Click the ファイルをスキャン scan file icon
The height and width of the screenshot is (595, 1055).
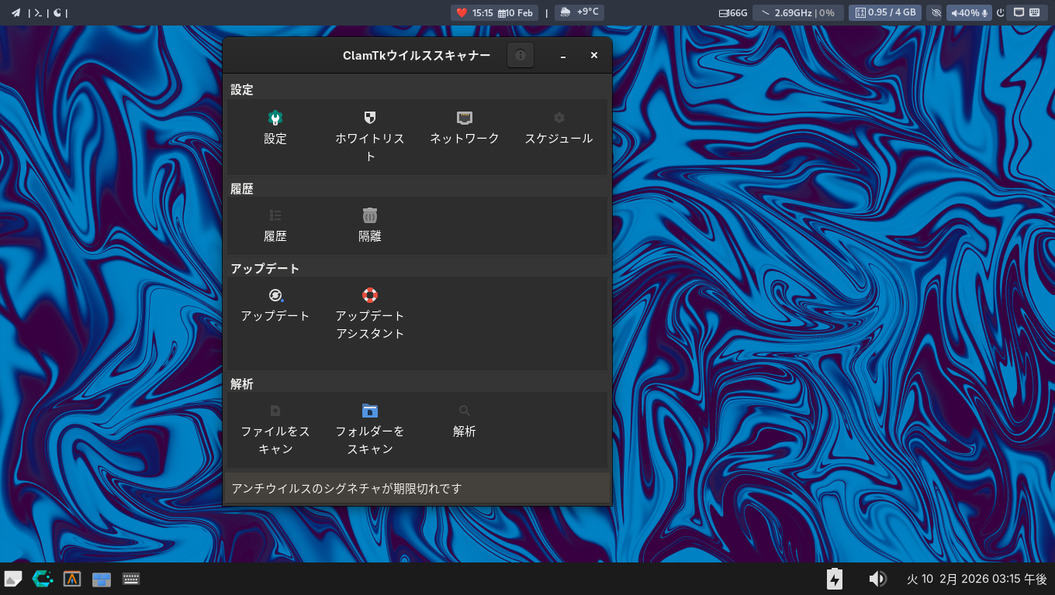pyautogui.click(x=275, y=411)
